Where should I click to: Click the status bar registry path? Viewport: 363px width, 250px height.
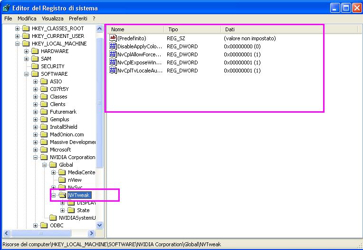pos(112,244)
